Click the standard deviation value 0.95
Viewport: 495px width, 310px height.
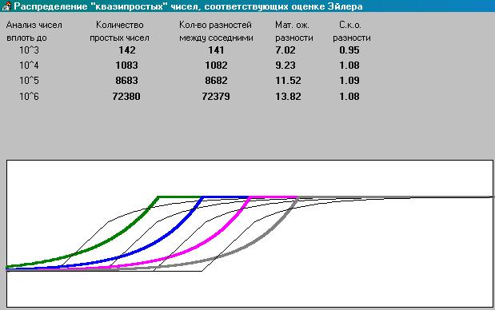point(349,50)
